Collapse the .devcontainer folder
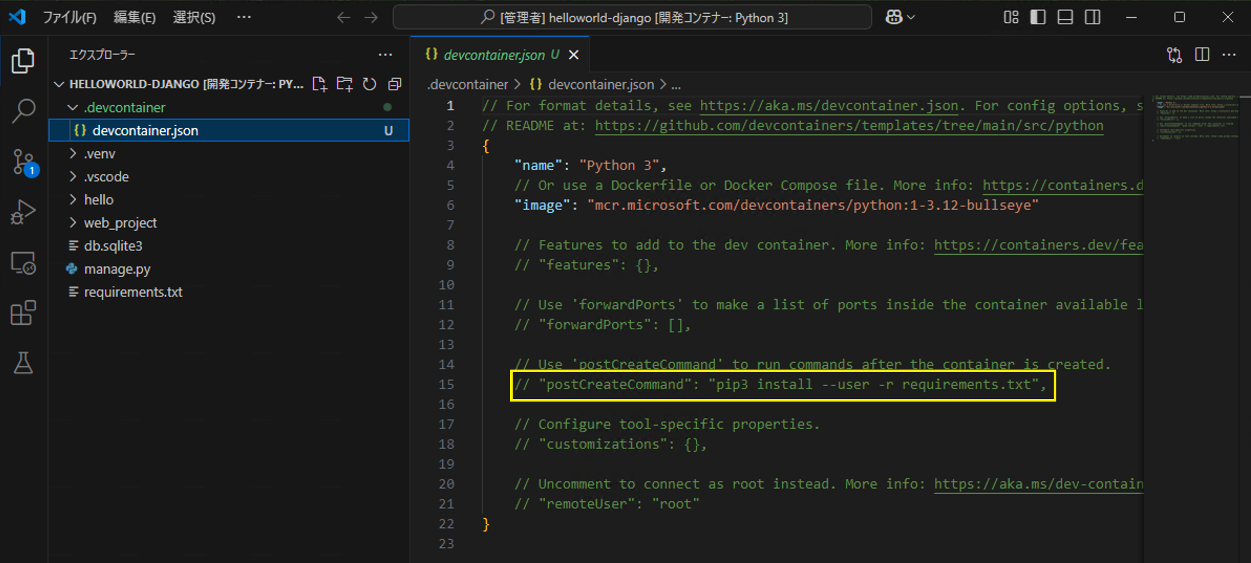The image size is (1251, 563). pos(124,107)
